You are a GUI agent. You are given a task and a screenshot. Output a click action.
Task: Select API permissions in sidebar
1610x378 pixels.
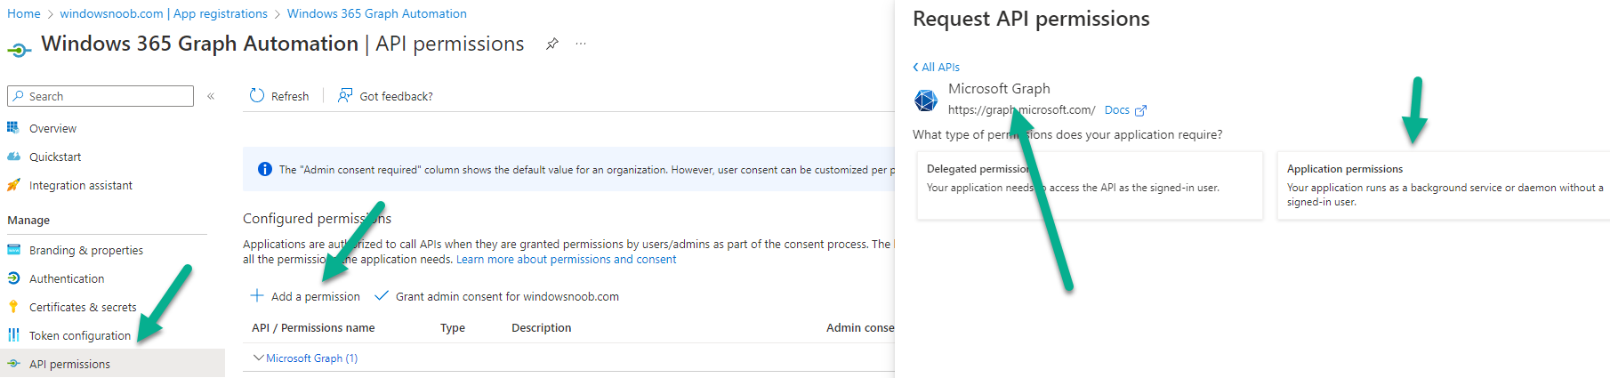(x=112, y=364)
